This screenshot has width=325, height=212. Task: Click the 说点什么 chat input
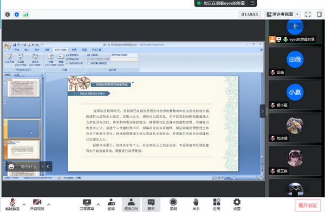30,167
